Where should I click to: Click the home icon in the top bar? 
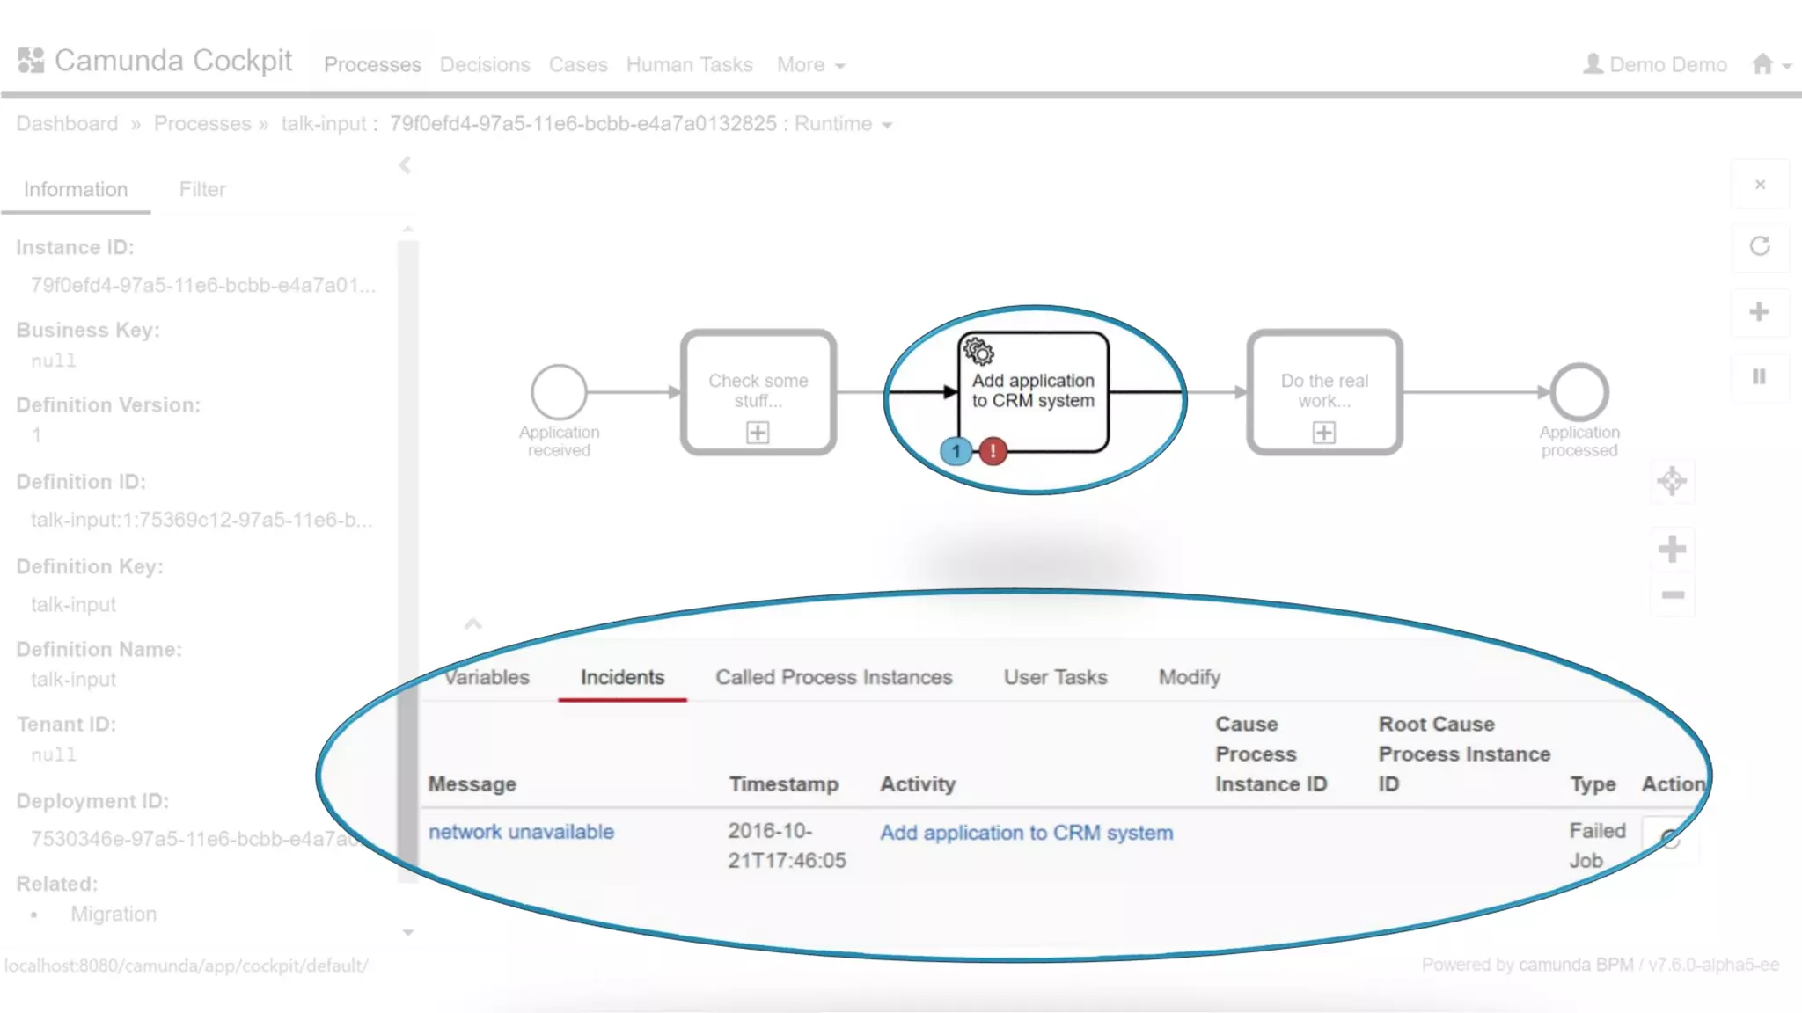(x=1762, y=64)
